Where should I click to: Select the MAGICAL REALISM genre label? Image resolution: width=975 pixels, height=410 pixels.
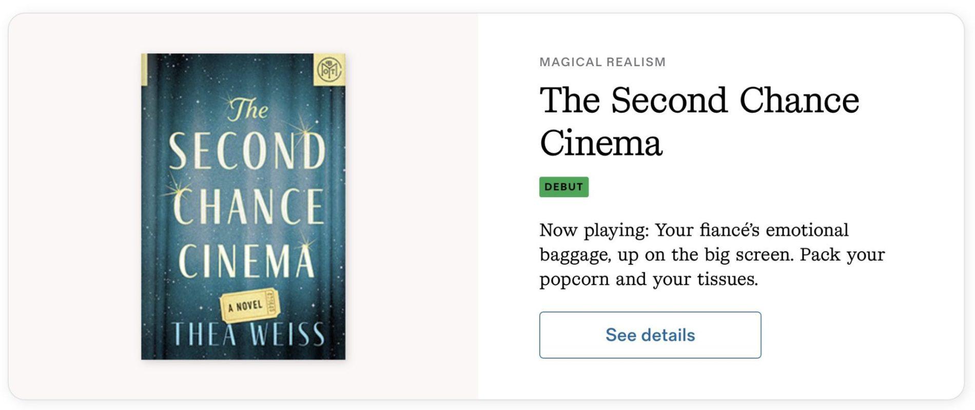(602, 62)
